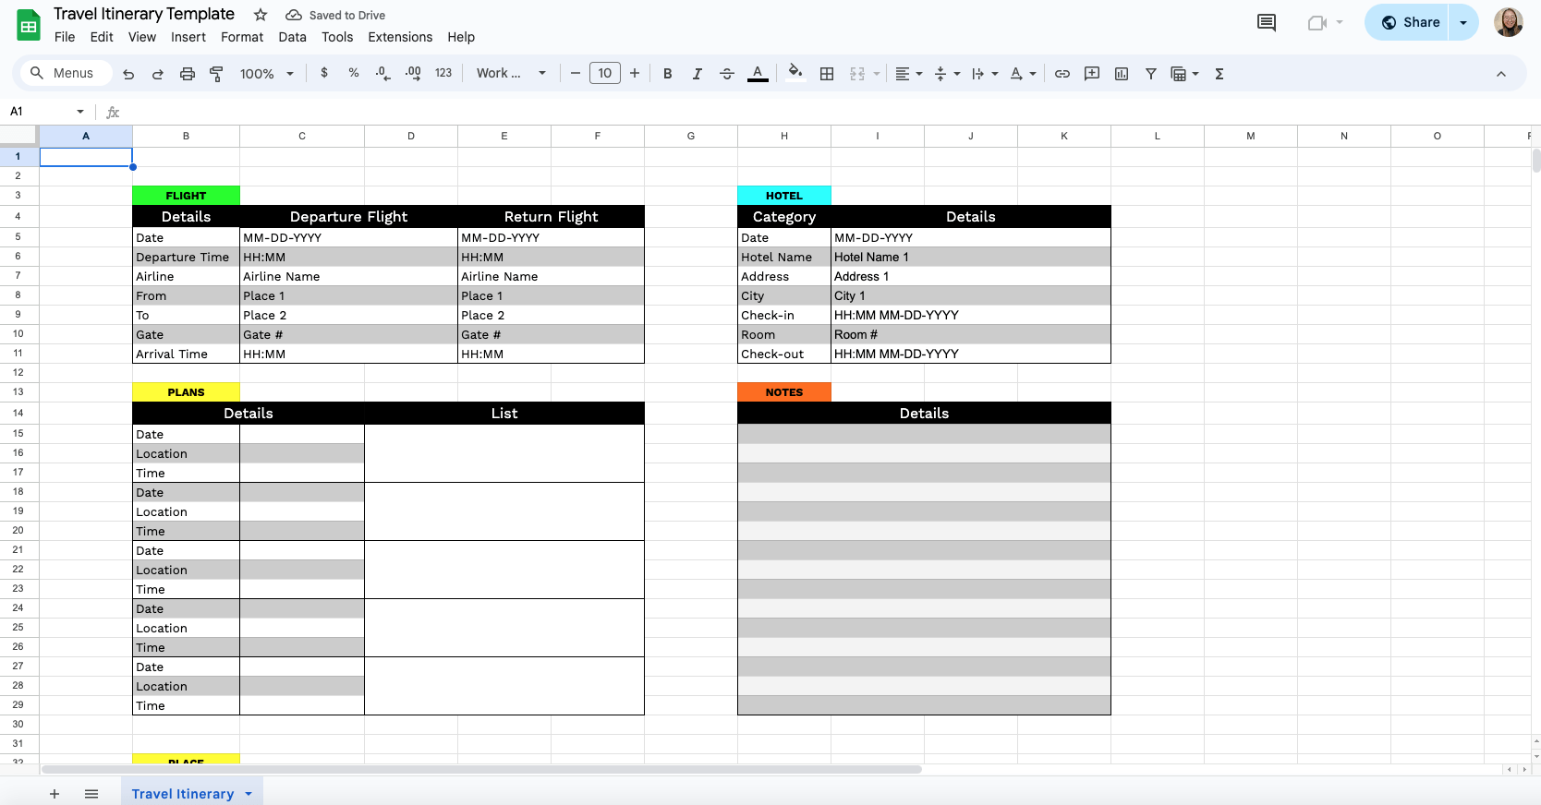Open the comment history icon
The width and height of the screenshot is (1541, 805).
(x=1267, y=22)
